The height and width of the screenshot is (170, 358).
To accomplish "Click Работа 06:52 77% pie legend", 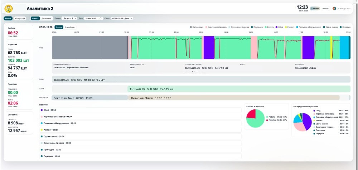I will coord(276,117).
